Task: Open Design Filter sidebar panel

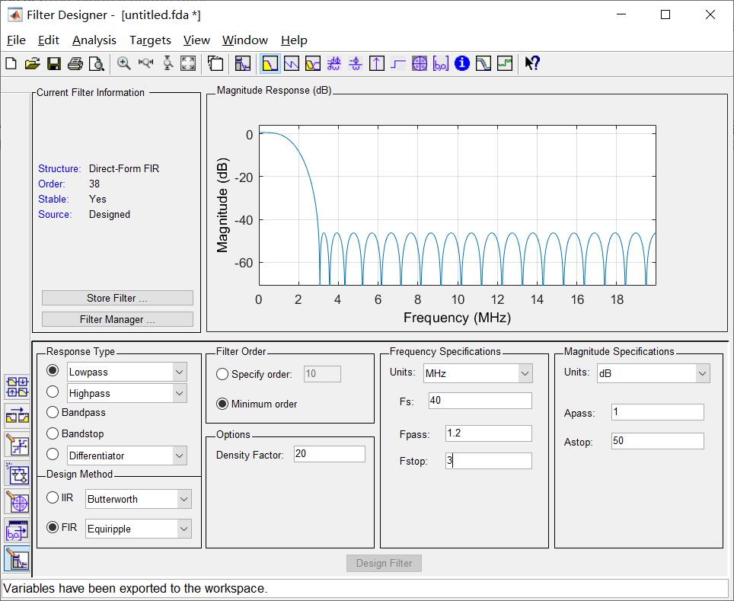Action: (18, 559)
